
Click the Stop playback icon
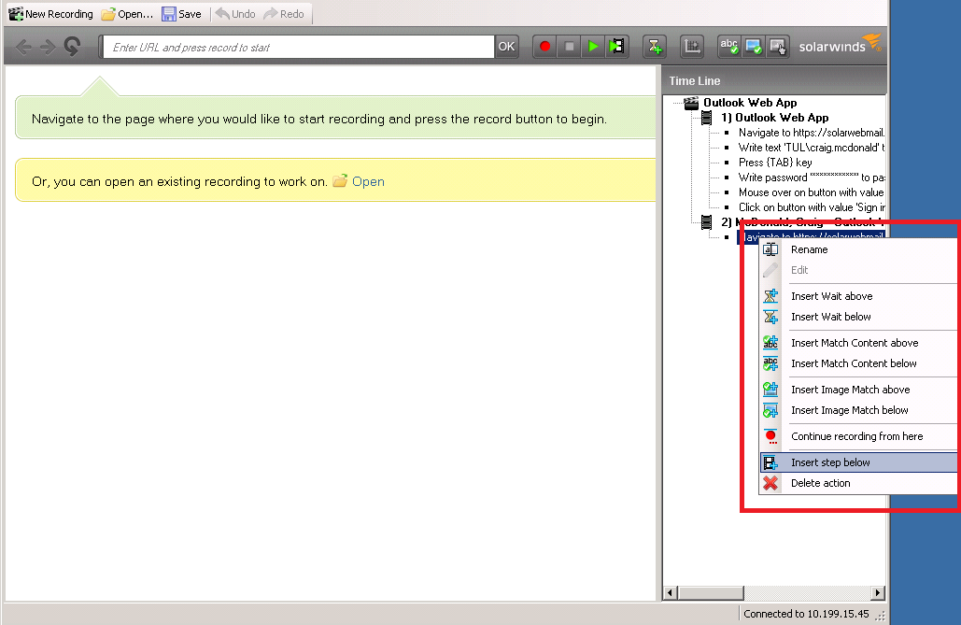point(569,46)
